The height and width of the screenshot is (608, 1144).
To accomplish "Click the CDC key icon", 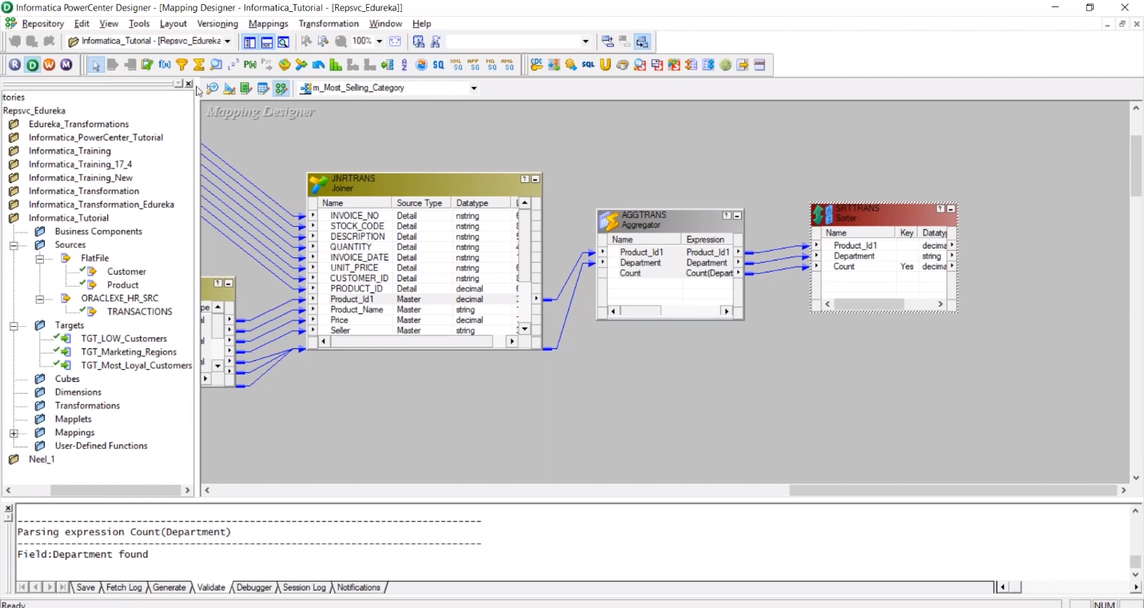I will (x=536, y=65).
